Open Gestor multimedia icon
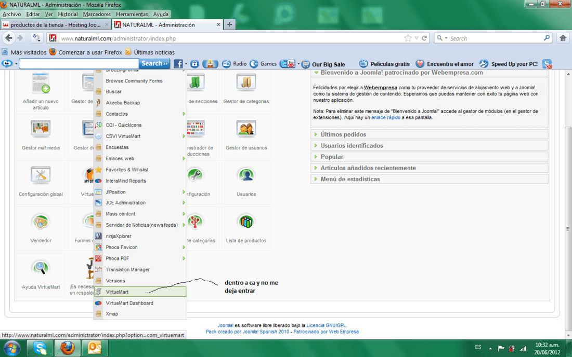Image resolution: width=572 pixels, height=357 pixels. tap(41, 129)
